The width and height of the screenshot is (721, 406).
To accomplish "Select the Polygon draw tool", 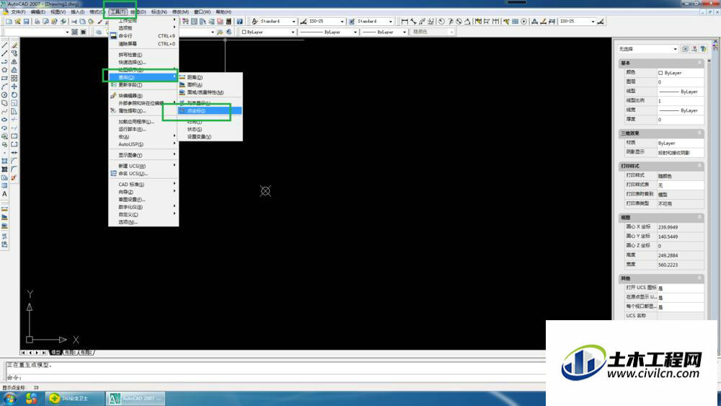I will pos(4,70).
